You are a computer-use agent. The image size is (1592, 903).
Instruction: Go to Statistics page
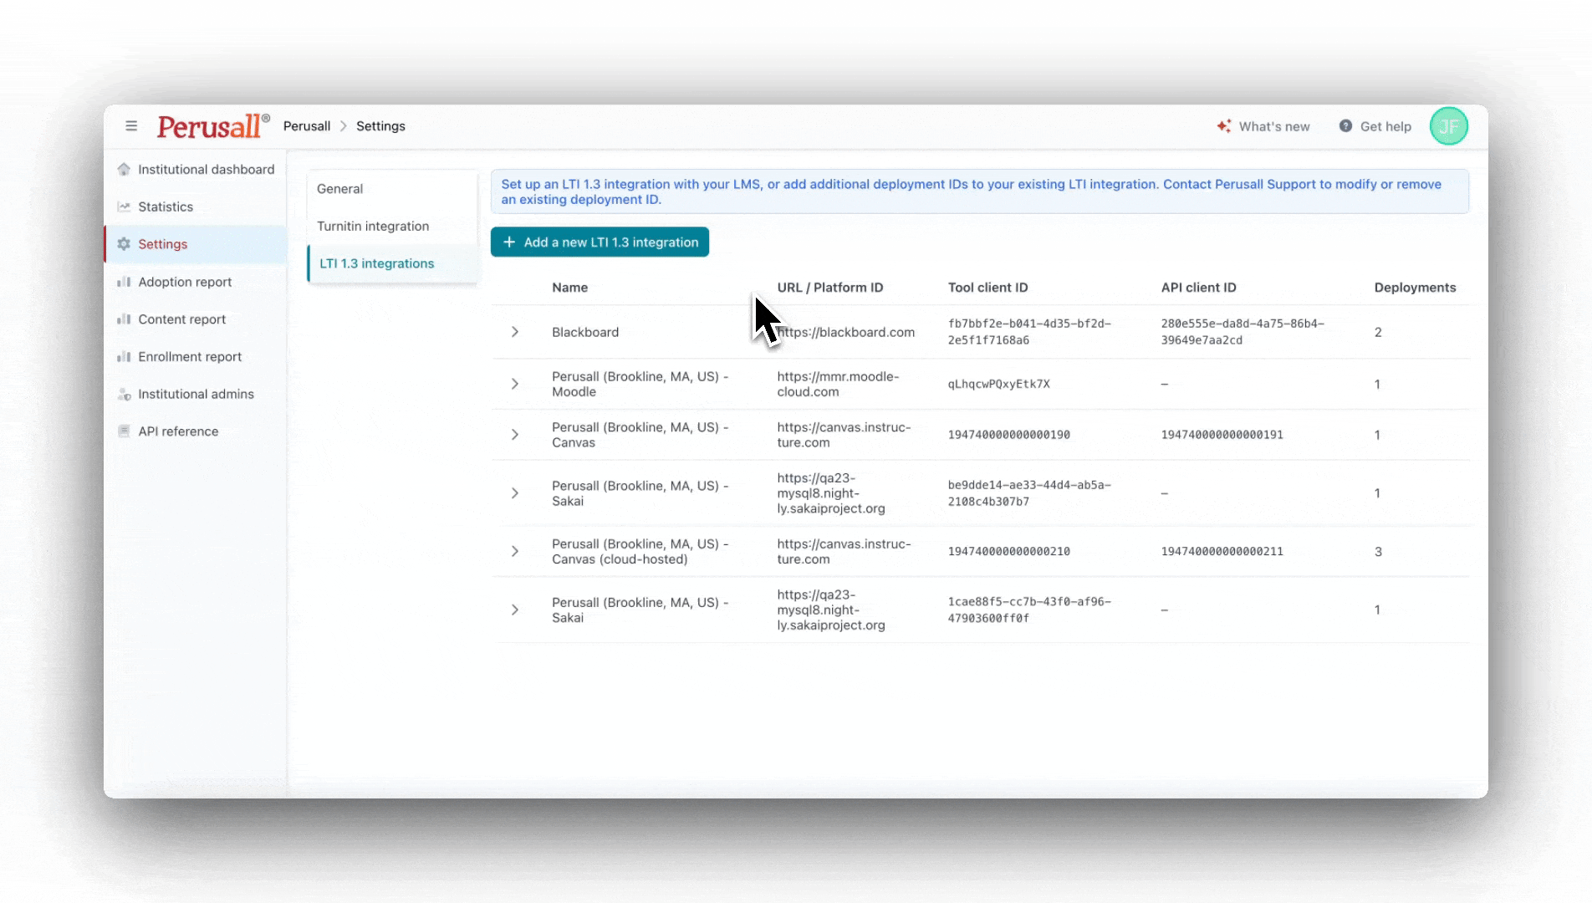(x=196, y=207)
